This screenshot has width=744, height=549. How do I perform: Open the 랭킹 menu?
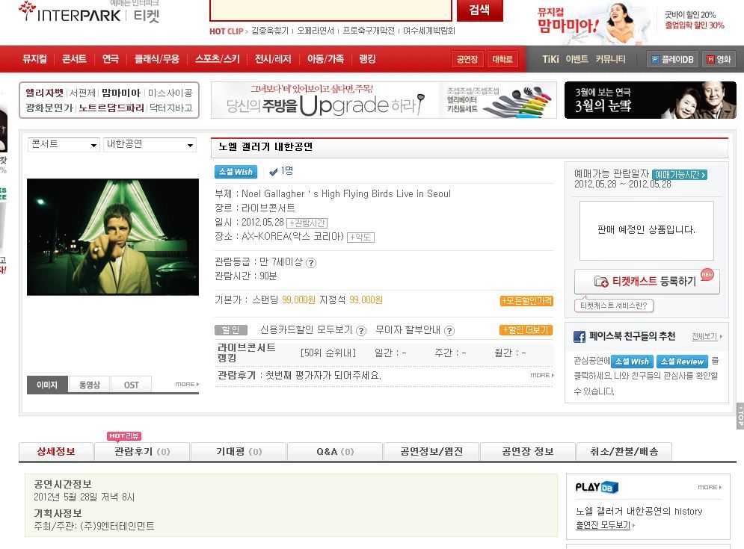click(x=367, y=59)
